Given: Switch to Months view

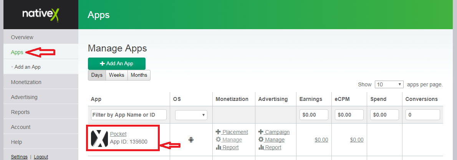Looking at the screenshot, I should (139, 75).
